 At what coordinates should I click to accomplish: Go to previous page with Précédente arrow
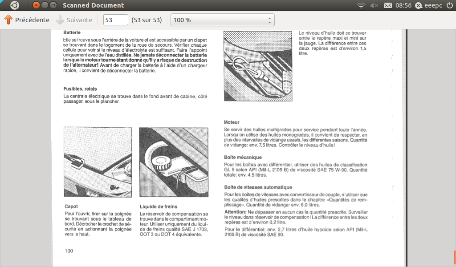pyautogui.click(x=8, y=20)
